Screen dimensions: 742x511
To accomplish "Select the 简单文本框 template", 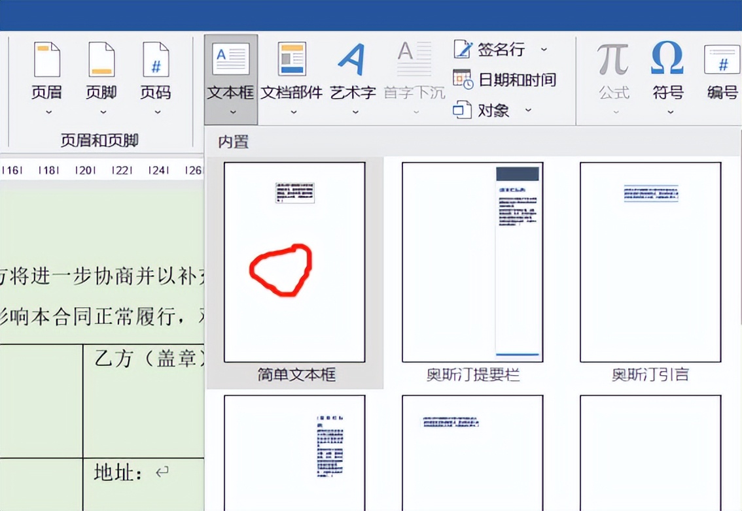I will 294,263.
